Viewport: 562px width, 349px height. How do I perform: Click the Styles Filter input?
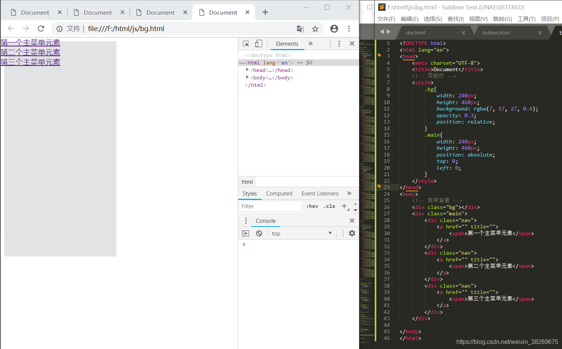(270, 206)
